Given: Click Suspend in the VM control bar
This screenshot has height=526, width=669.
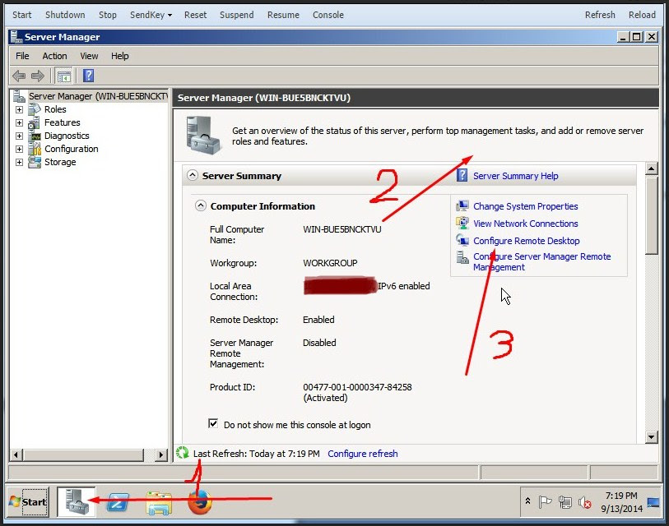Looking at the screenshot, I should pyautogui.click(x=237, y=15).
